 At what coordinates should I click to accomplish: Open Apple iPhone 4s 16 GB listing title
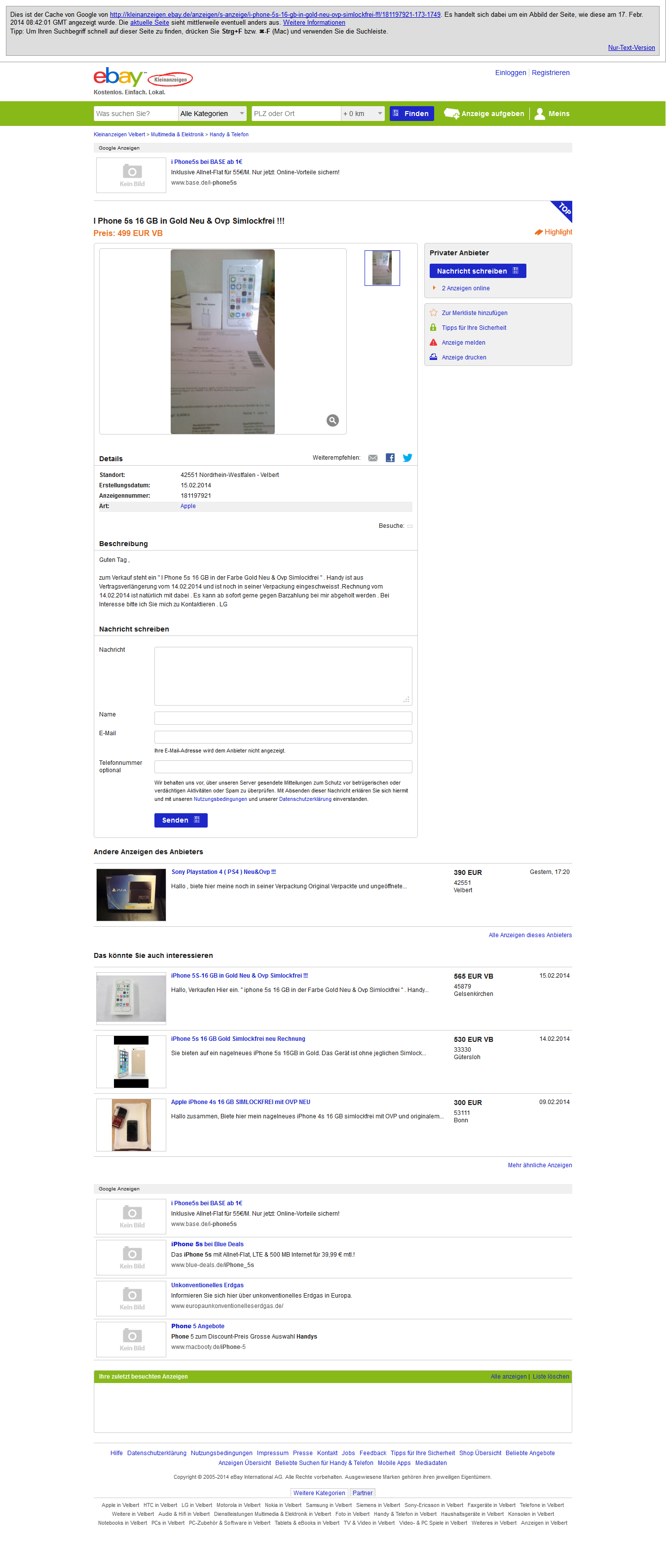point(241,1102)
